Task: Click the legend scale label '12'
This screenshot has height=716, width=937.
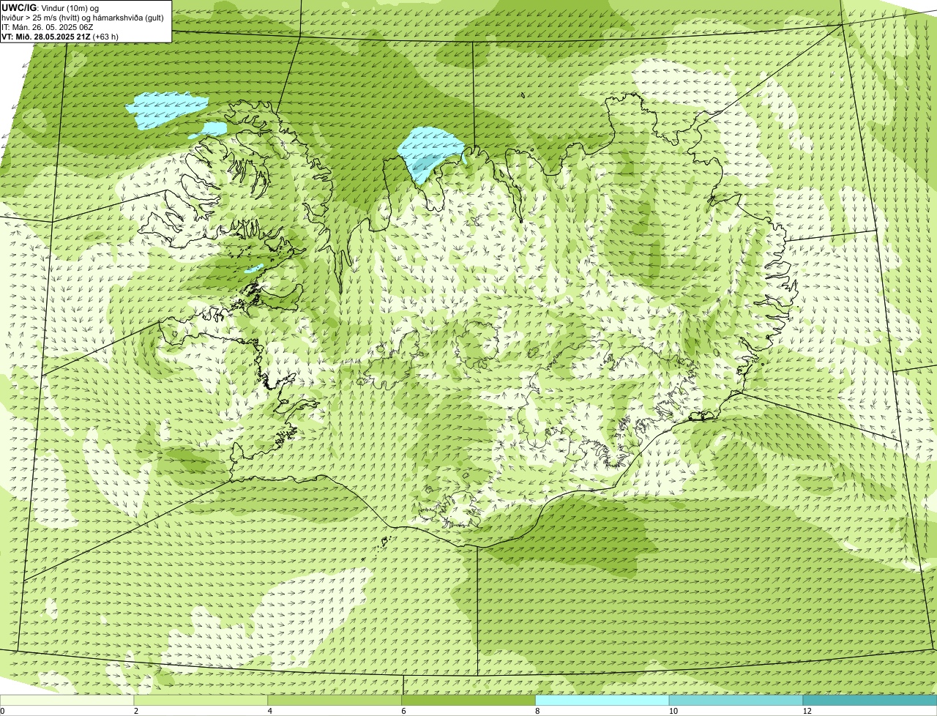Action: (x=807, y=711)
